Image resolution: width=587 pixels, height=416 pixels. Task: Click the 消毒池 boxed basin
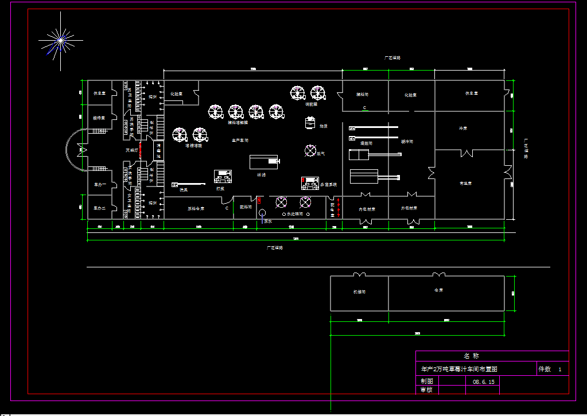point(158,150)
